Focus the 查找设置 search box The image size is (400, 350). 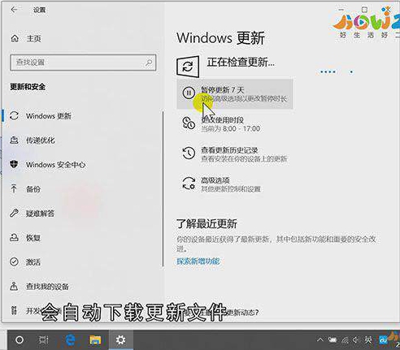[x=83, y=63]
